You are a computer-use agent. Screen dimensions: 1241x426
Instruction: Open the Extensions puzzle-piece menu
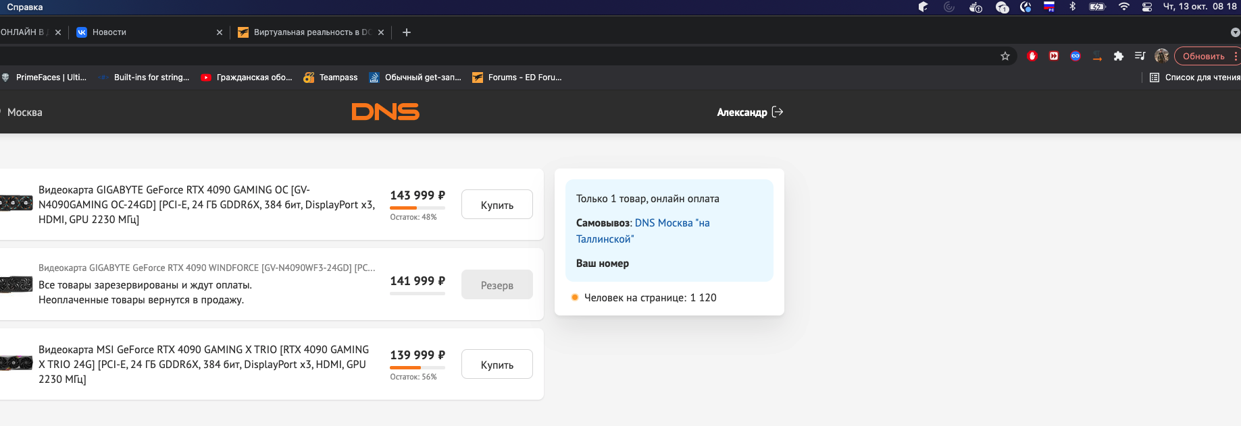[1119, 56]
